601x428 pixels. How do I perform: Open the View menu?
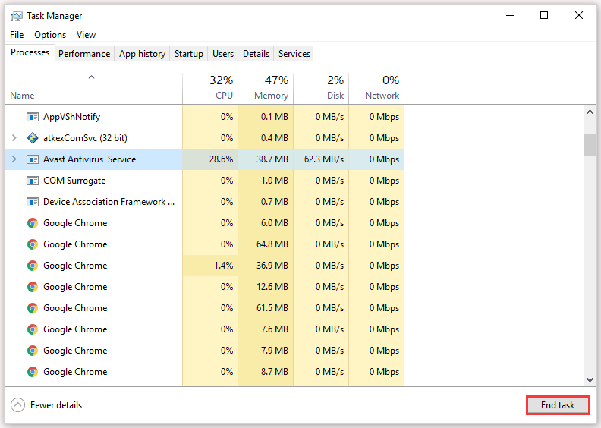click(86, 35)
